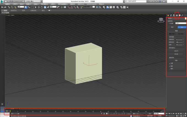This screenshot has width=187, height=117.
Task: Toggle the 旋转 collapse checkbox
Action: pyautogui.click(x=169, y=66)
